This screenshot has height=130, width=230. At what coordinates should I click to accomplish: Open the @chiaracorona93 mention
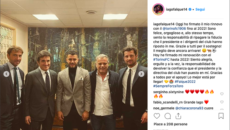[x=189, y=108]
